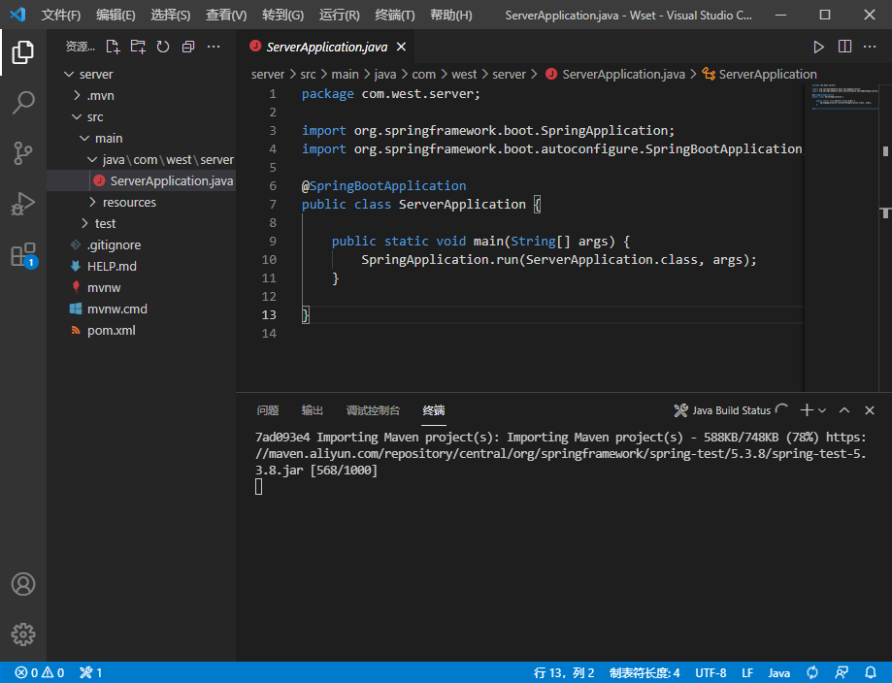Open the Explorer view in the Activity Bar
Image resolution: width=892 pixels, height=683 pixels.
(22, 53)
